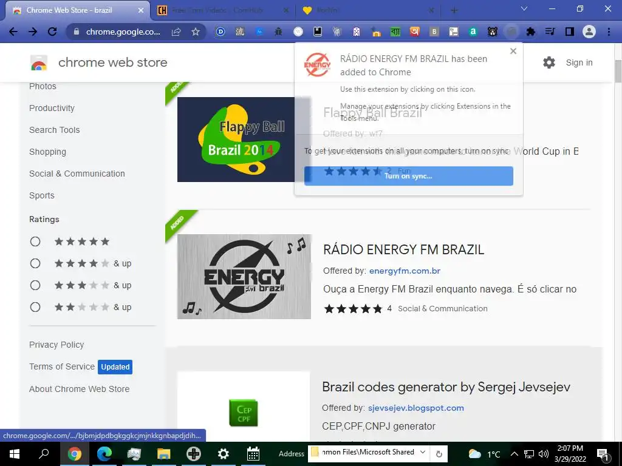
Task: Open the blue circled D extension
Action: point(220,32)
